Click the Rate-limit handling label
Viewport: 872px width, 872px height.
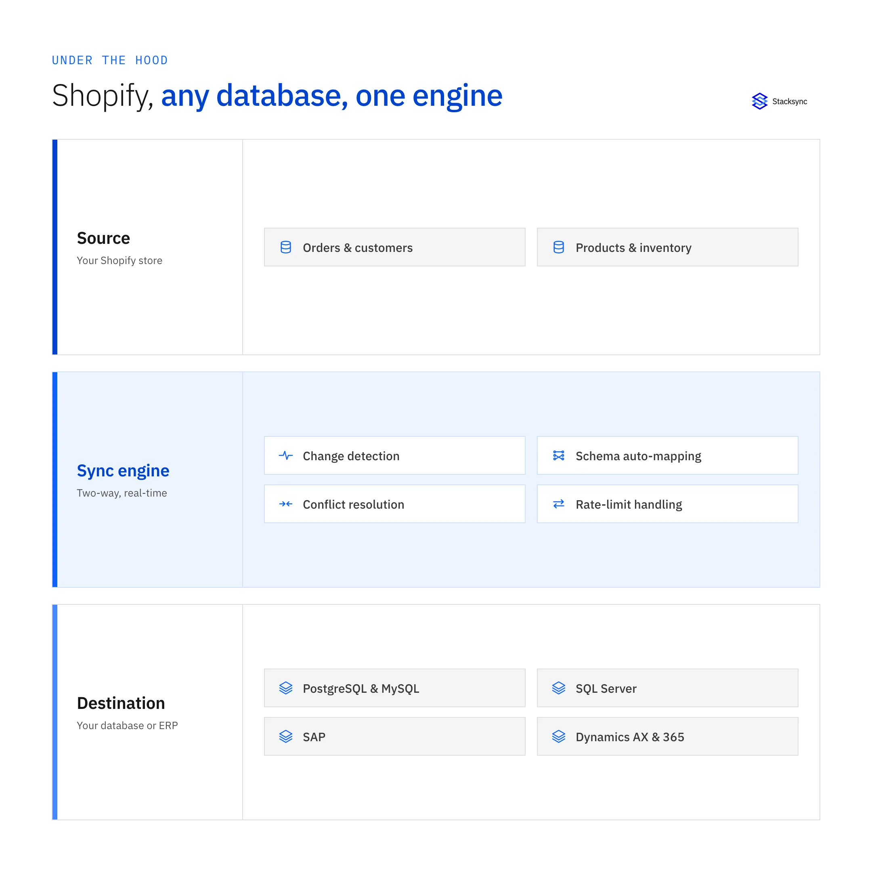click(x=629, y=505)
